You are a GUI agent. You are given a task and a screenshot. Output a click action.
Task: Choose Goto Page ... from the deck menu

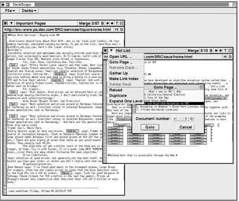point(126,62)
